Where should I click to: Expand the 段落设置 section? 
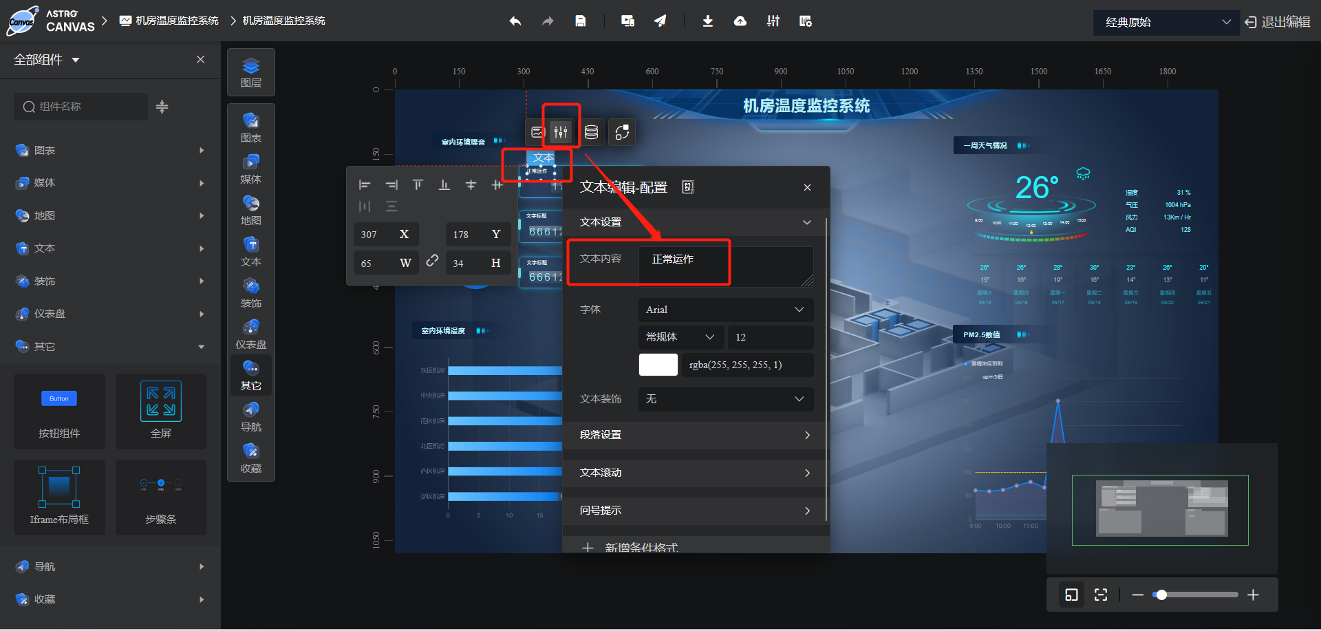coord(695,435)
